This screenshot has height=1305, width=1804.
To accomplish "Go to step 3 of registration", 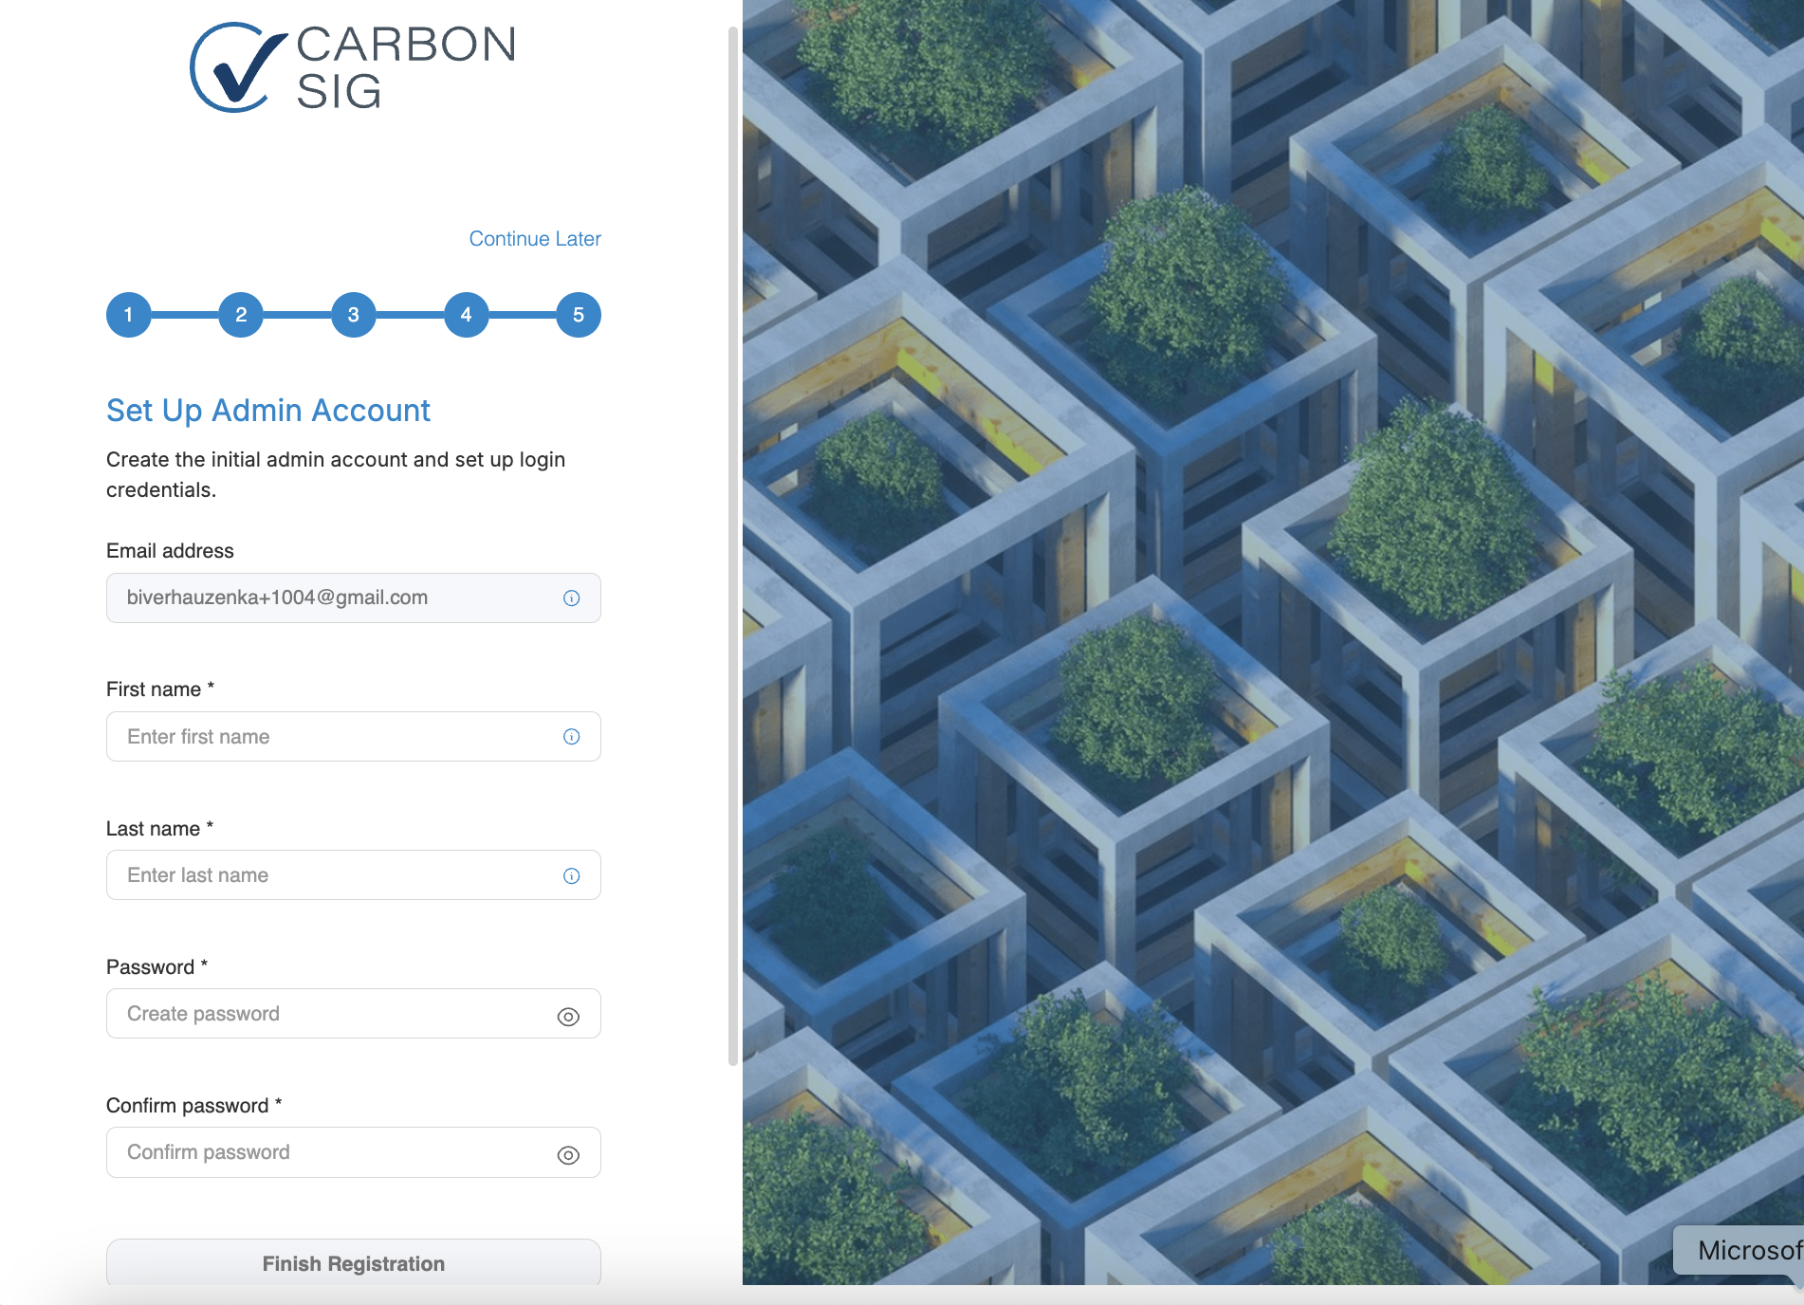I will (354, 315).
